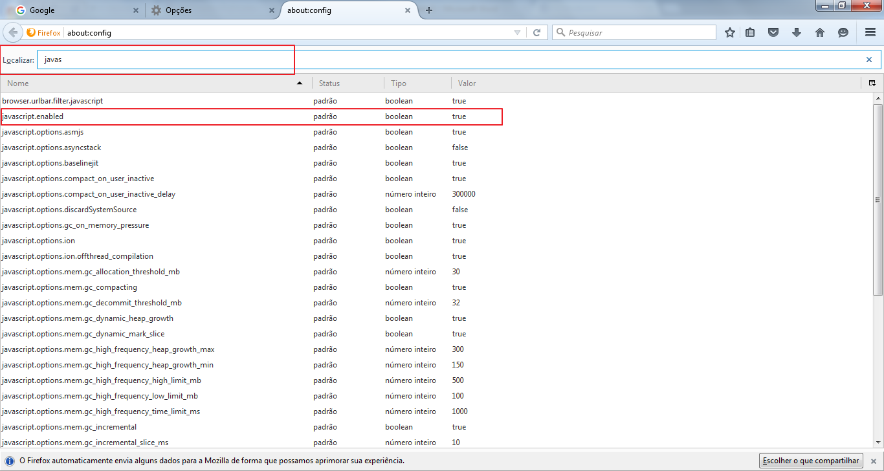Open a new tab with plus button
The width and height of the screenshot is (884, 471).
click(x=429, y=10)
